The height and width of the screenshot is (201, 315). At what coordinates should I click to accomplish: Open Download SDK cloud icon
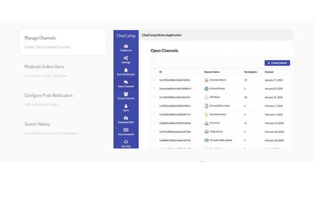point(126,118)
